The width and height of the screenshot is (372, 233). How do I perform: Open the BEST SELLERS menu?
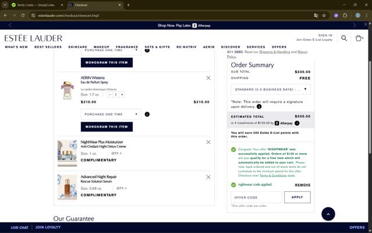(x=48, y=47)
